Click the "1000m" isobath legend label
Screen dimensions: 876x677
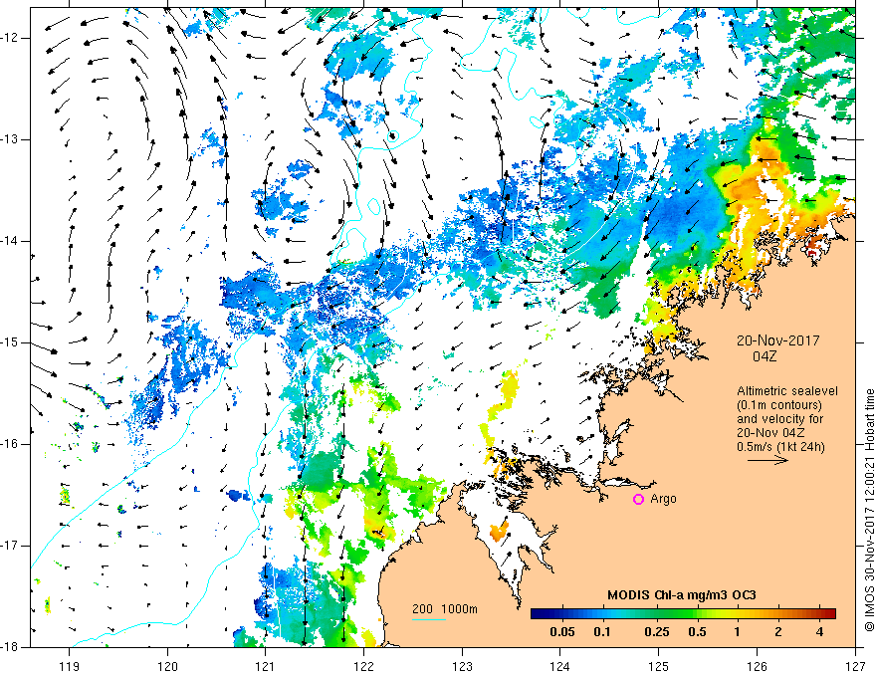pyautogui.click(x=459, y=609)
